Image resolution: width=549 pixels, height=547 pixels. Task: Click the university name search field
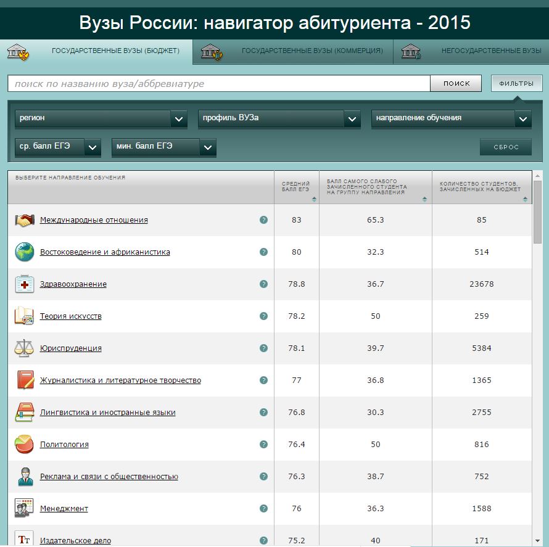click(218, 83)
